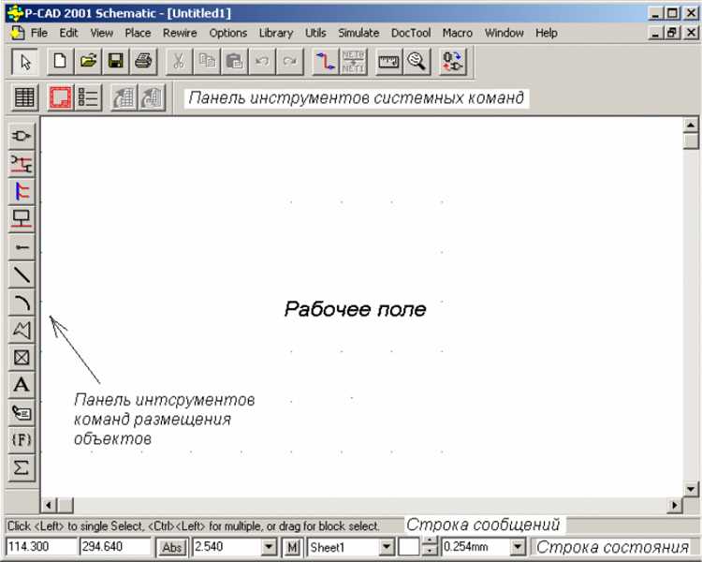Toggle Abs coordinate mode button
Viewport: 702px width, 562px height.
(x=171, y=547)
